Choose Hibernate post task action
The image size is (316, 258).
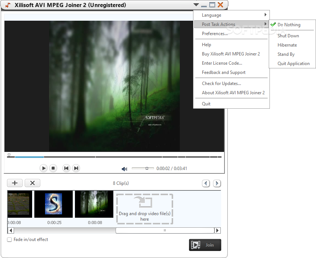[292, 45]
